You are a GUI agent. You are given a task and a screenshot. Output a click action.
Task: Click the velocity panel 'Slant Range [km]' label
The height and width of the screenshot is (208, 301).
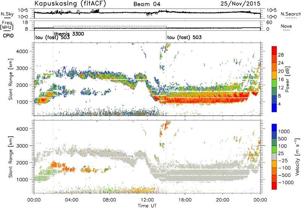11,157
